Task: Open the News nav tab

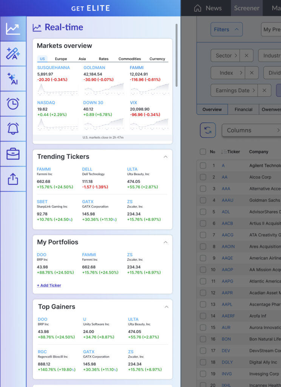Action: (214, 8)
